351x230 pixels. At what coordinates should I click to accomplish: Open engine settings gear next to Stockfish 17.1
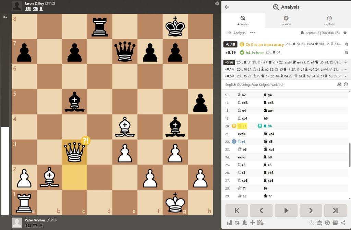pos(345,33)
